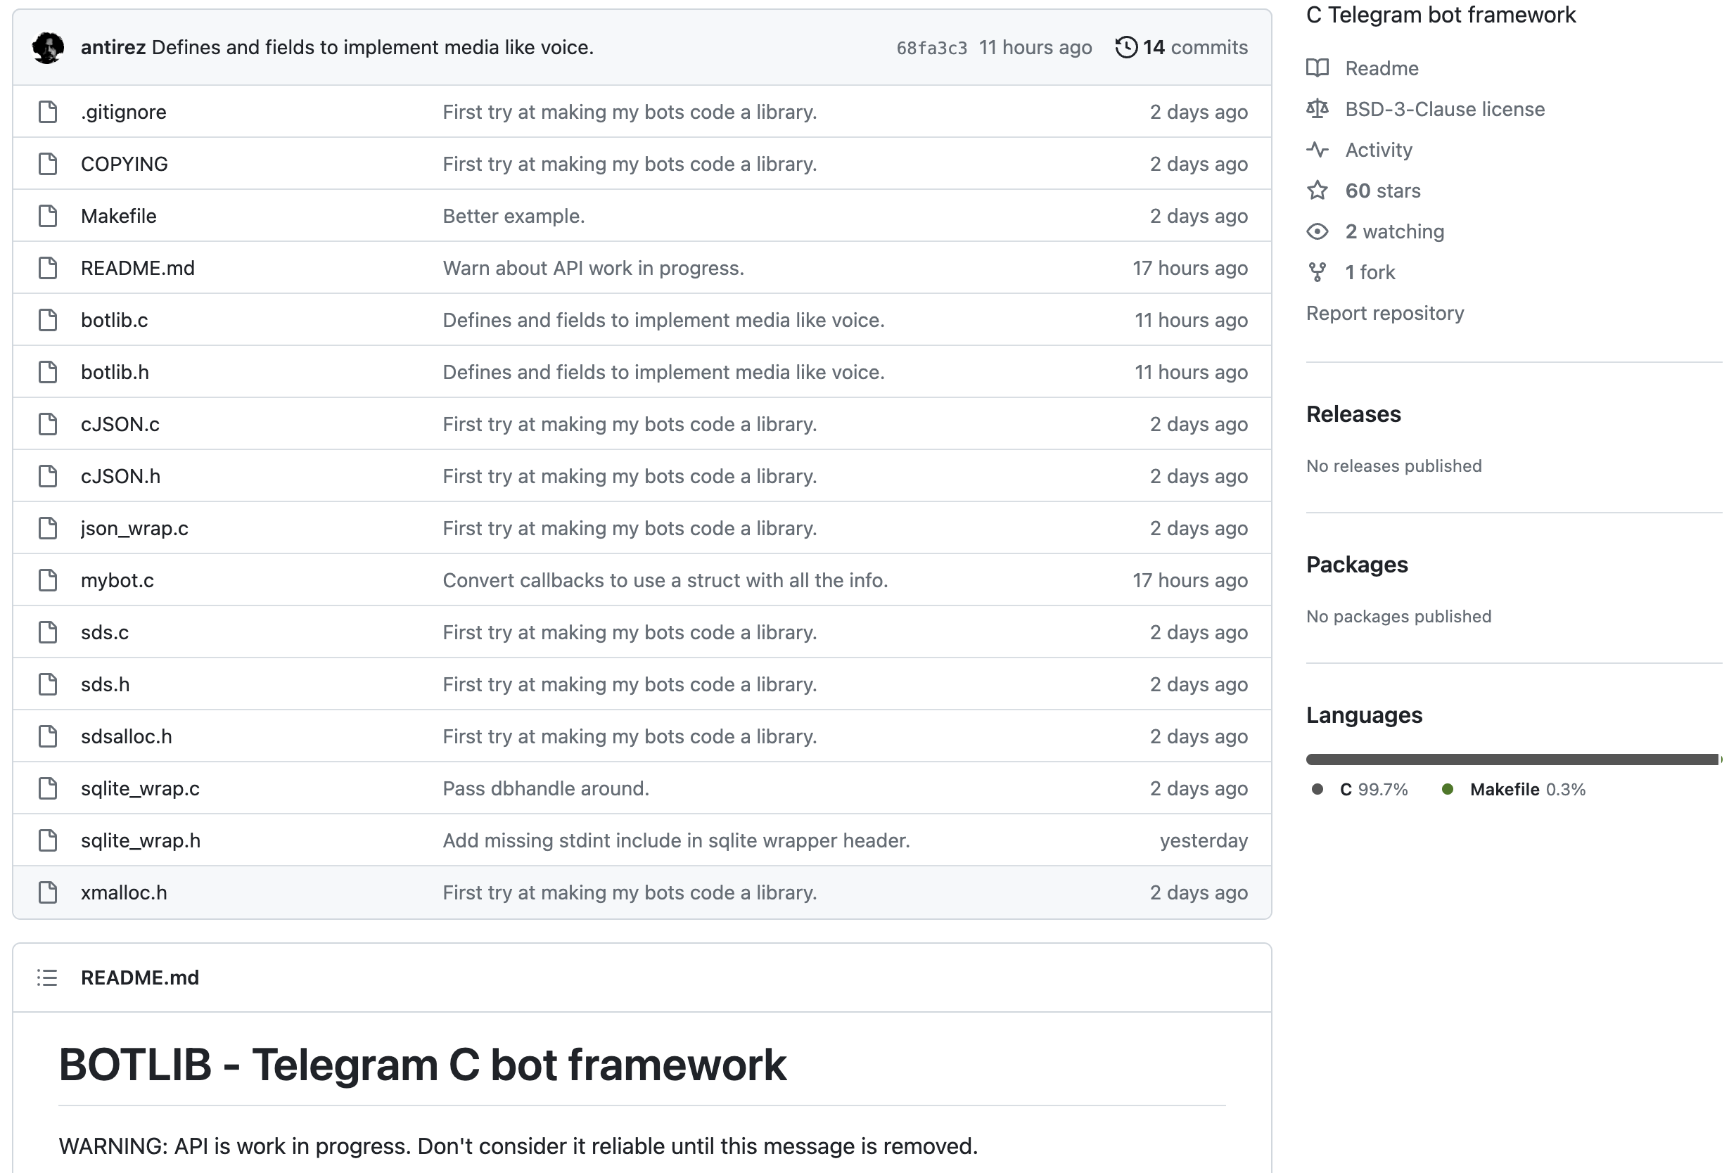Open Readme via the book icon
This screenshot has height=1173, width=1729.
click(x=1317, y=68)
